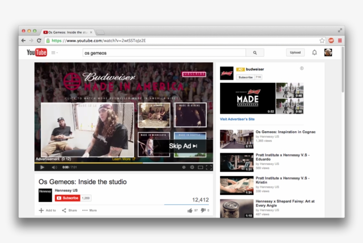Open video settings gear in the player

192,167
